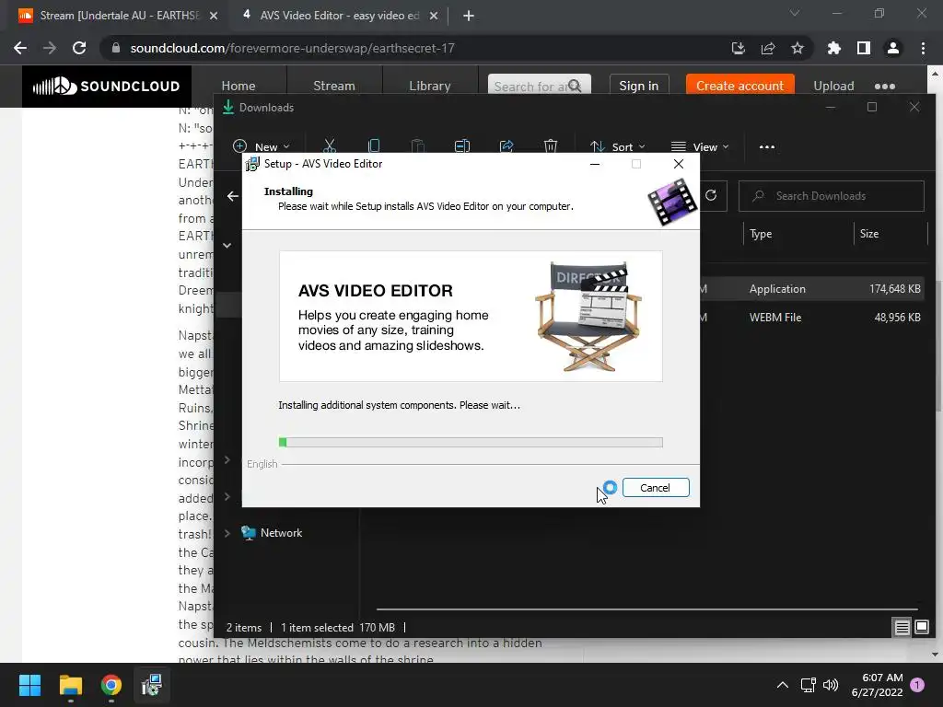Viewport: 943px width, 707px height.
Task: Open the Sort dropdown in Downloads window
Action: point(618,146)
